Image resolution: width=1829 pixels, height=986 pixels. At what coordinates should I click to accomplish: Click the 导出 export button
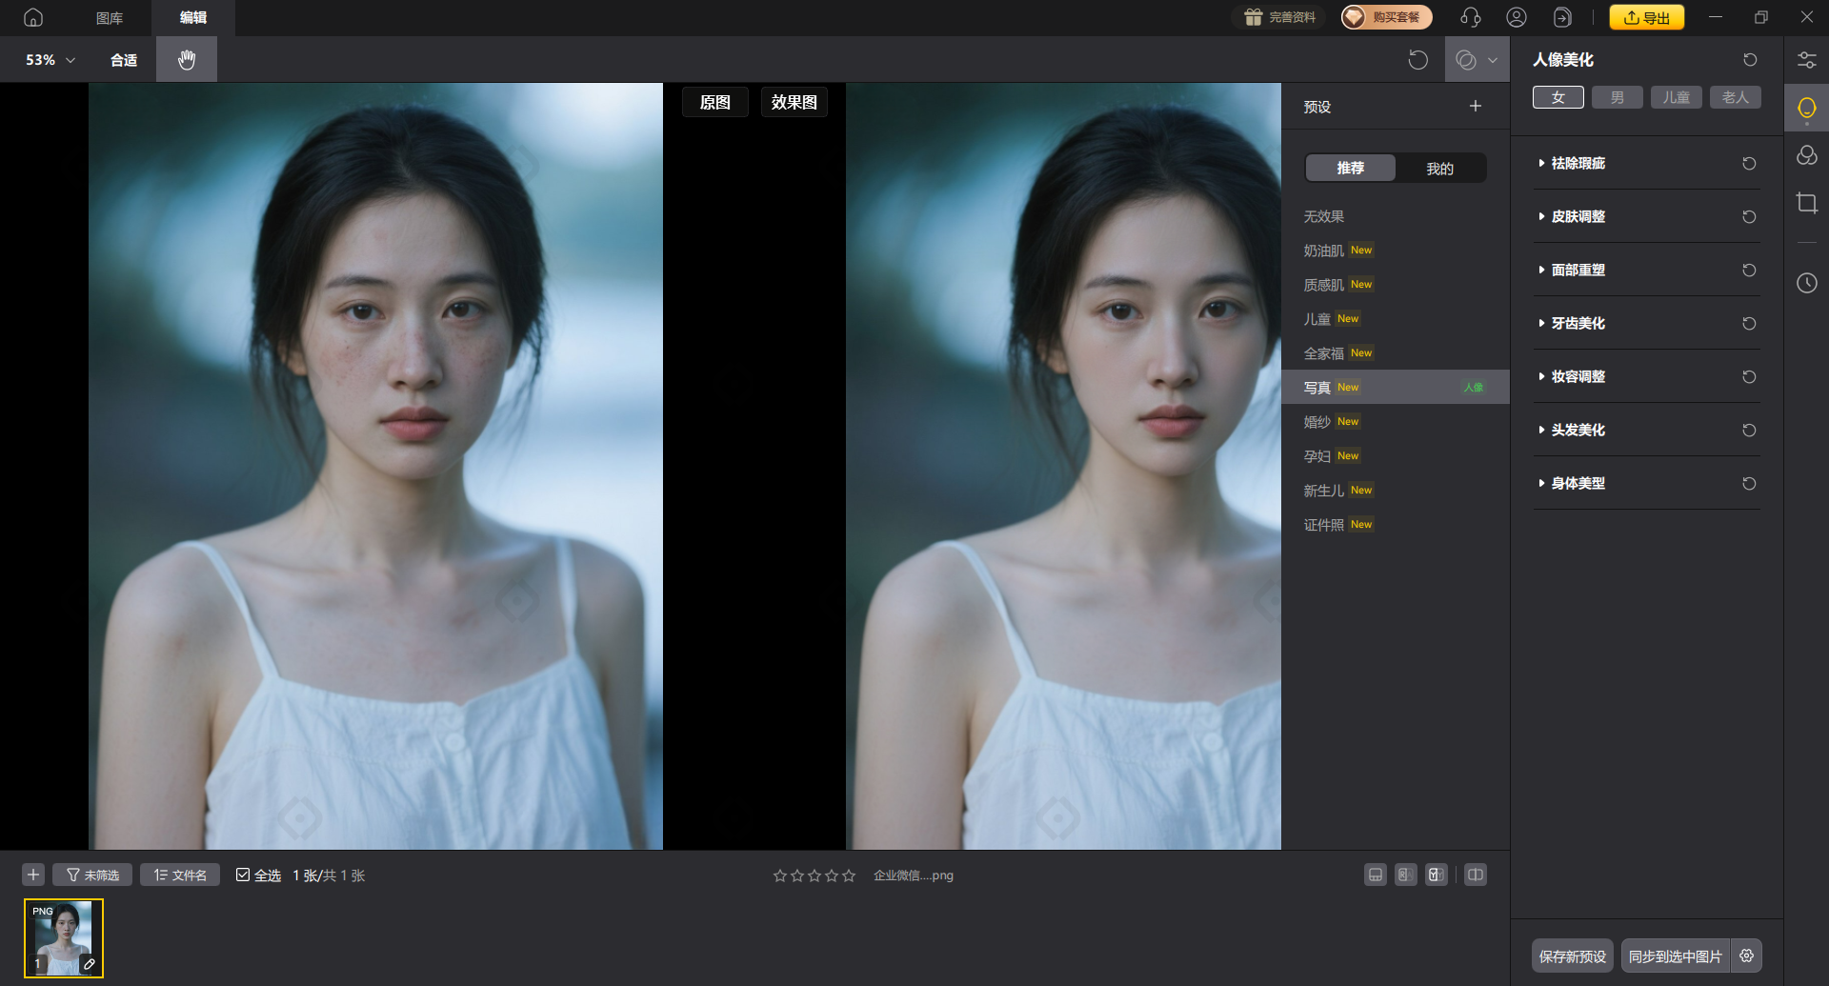[x=1646, y=17]
